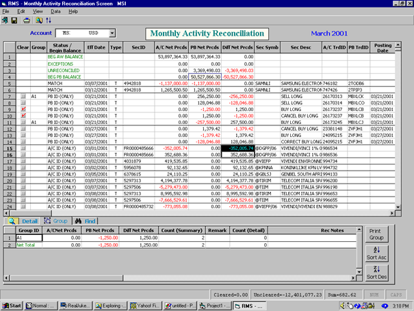Click the Eff Date column header
This screenshot has height=311, width=414.
point(96,47)
